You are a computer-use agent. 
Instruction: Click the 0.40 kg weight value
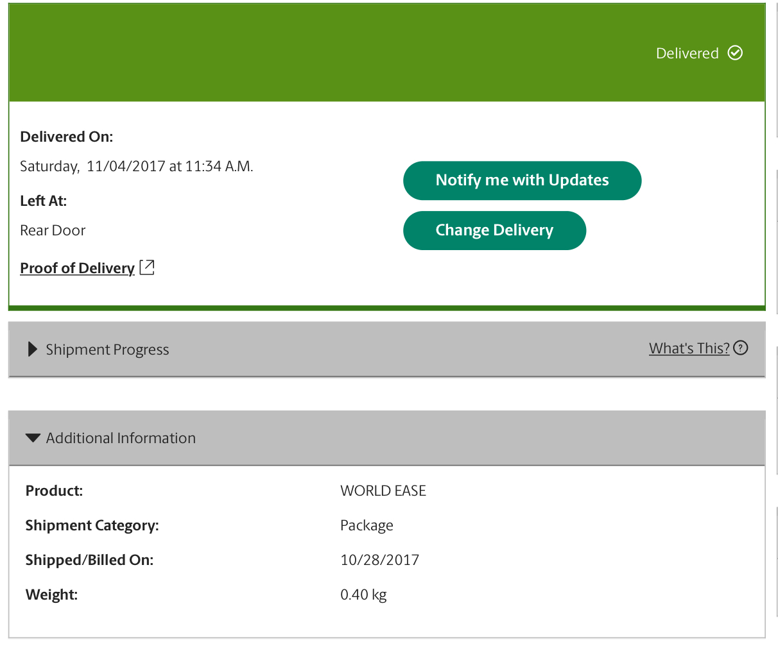(363, 594)
